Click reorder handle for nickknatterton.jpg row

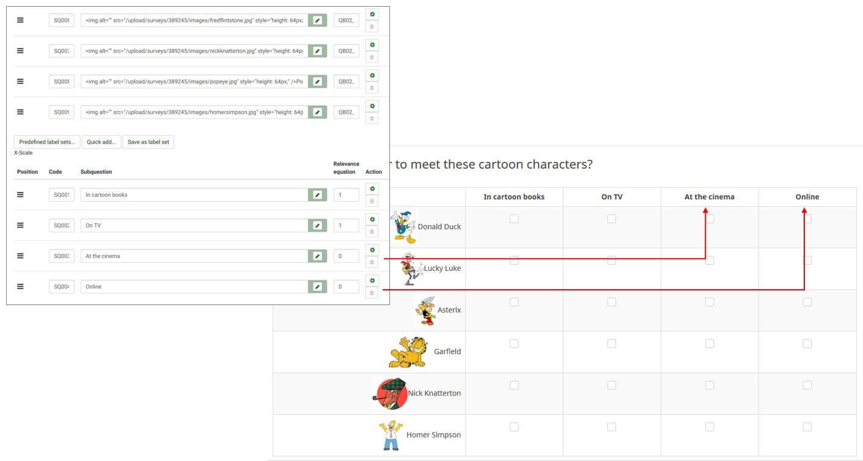pyautogui.click(x=20, y=51)
